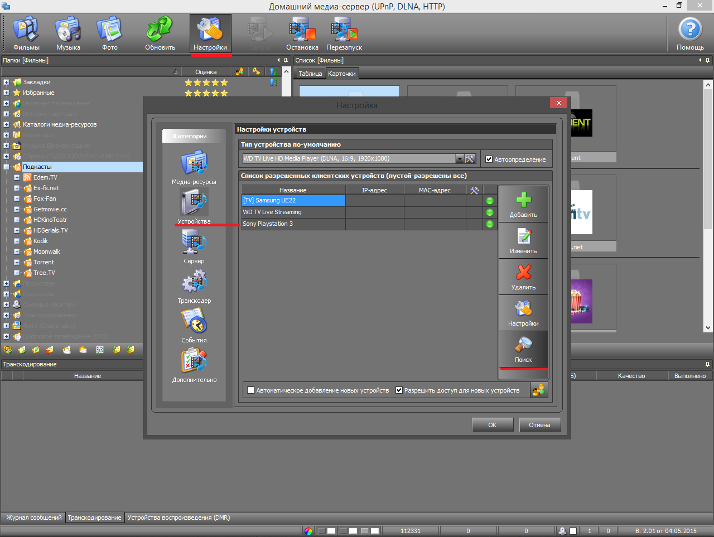Open the События category icon
714x537 pixels.
coord(194,322)
